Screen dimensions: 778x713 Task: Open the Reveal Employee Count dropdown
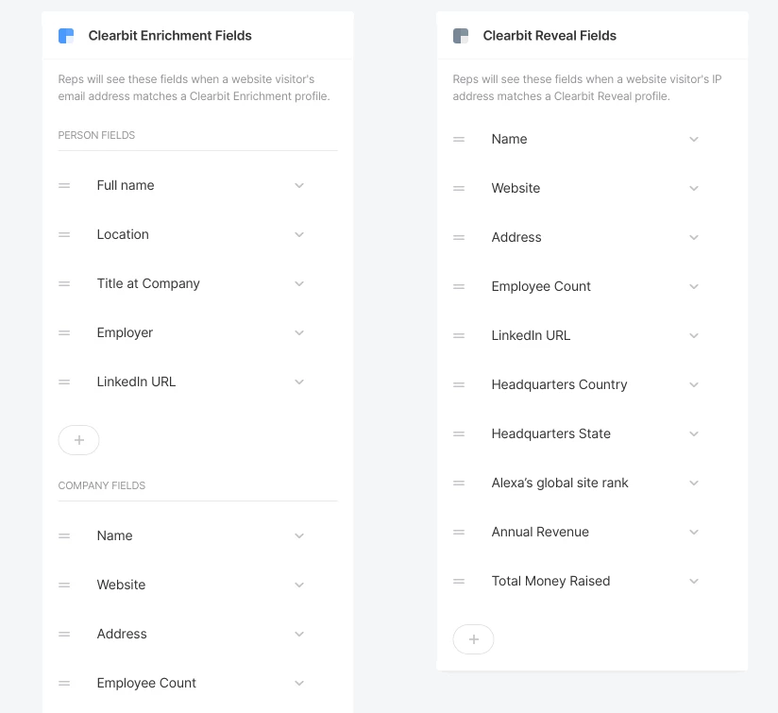(694, 286)
